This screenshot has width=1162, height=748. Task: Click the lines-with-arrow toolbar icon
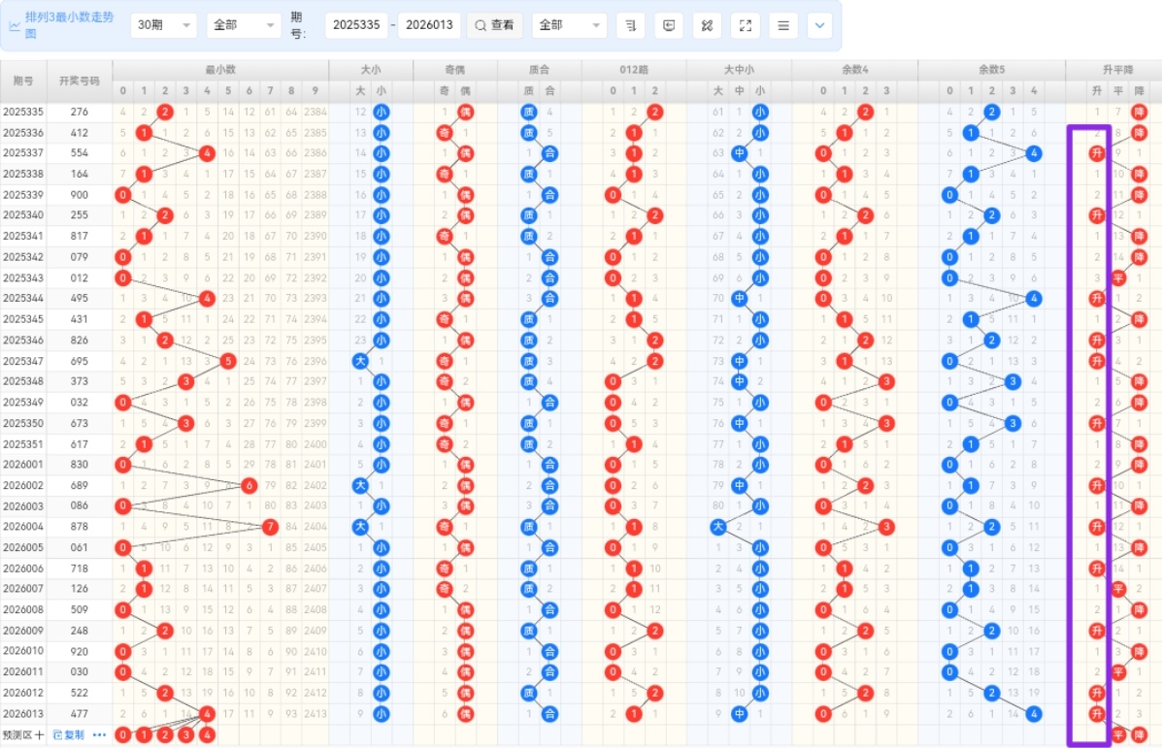[x=631, y=25]
